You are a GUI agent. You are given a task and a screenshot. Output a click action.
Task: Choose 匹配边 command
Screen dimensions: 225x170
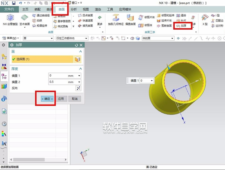tap(217, 21)
